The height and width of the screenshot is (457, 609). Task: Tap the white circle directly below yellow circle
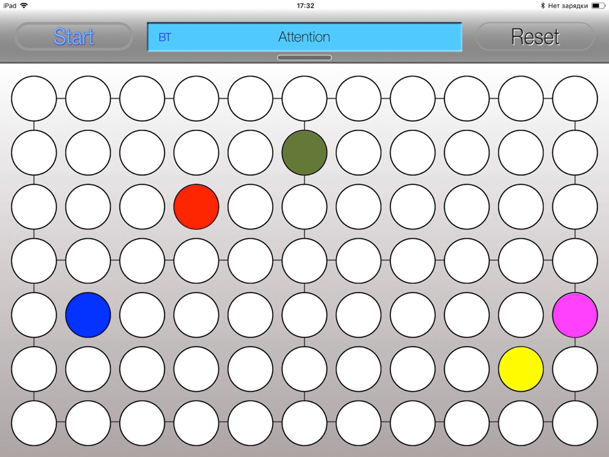[x=521, y=423]
